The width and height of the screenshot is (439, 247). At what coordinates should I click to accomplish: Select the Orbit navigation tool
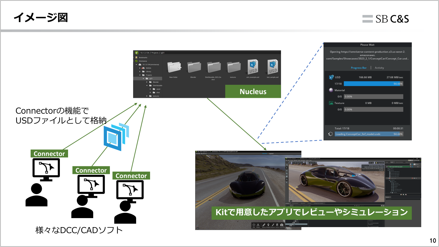point(254,225)
